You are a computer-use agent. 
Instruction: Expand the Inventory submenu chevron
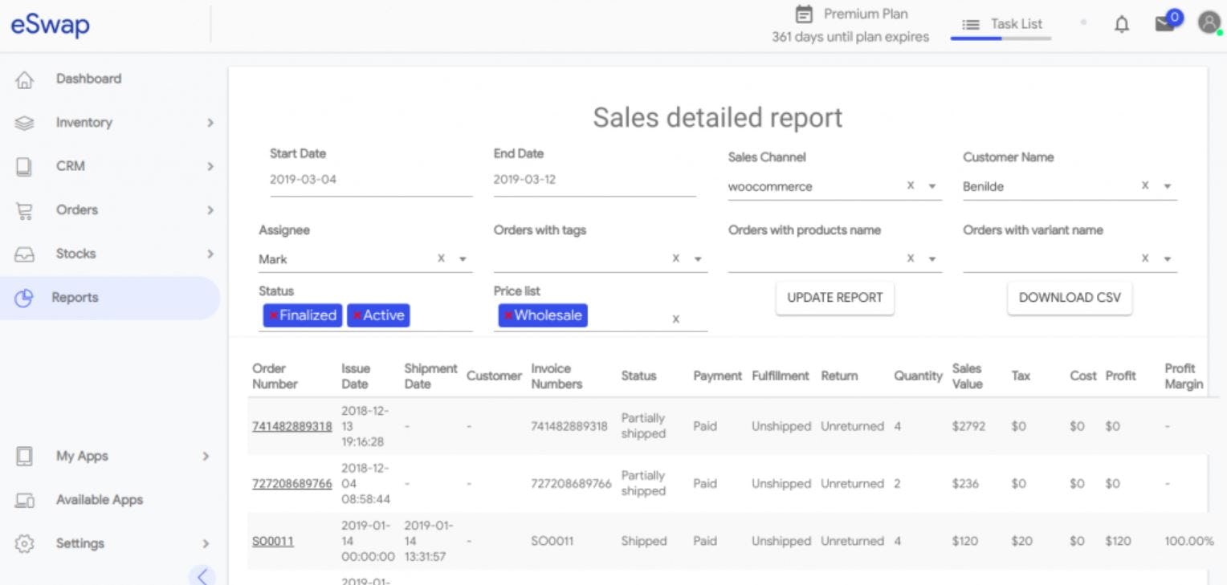[210, 123]
